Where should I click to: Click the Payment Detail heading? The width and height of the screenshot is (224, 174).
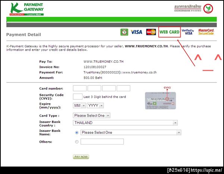tap(24, 35)
